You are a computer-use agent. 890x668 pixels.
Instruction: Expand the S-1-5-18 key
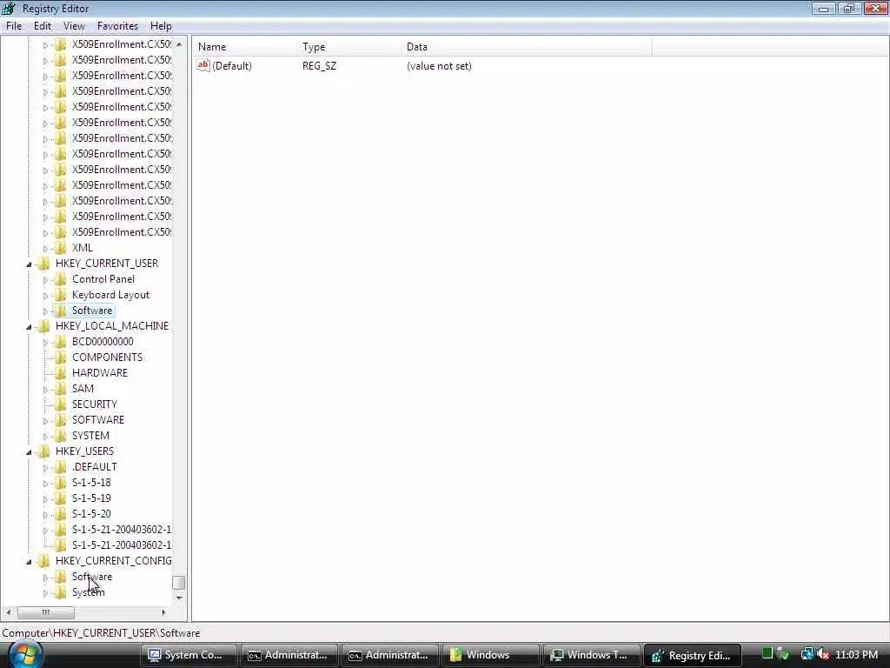pos(45,484)
